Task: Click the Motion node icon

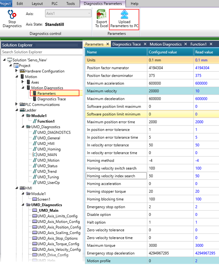Action: pos(22,77)
